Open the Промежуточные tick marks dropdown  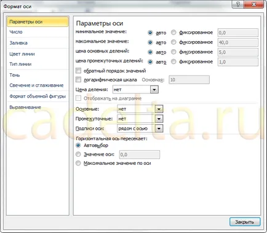tap(159, 119)
